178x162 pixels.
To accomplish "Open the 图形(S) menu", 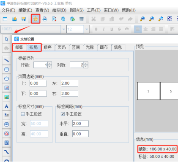I will tap(77, 10).
